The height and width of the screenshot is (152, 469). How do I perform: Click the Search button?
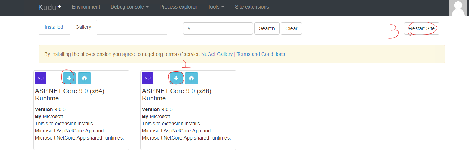click(267, 28)
